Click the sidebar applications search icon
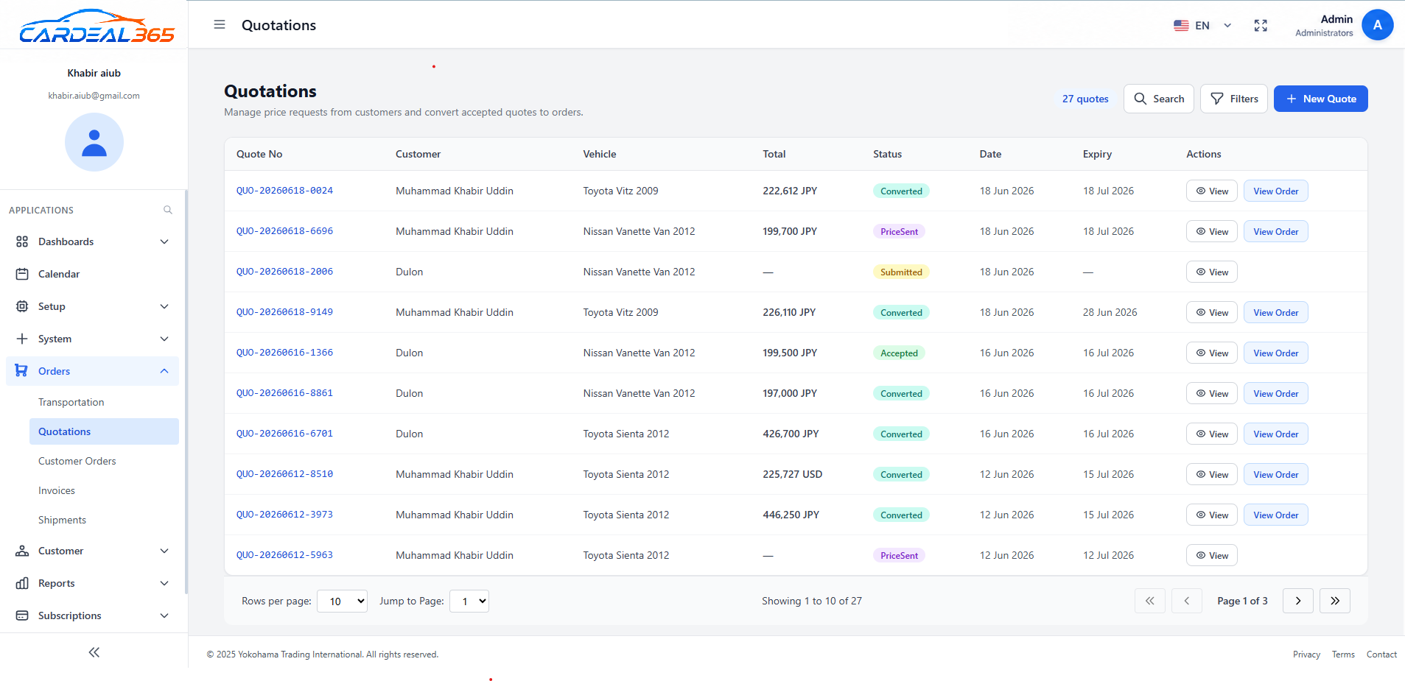Viewport: 1405px width, 681px height. (168, 210)
